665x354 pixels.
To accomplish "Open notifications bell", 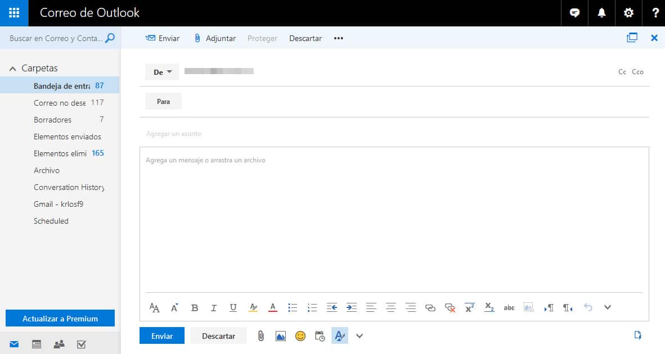I will pos(601,13).
